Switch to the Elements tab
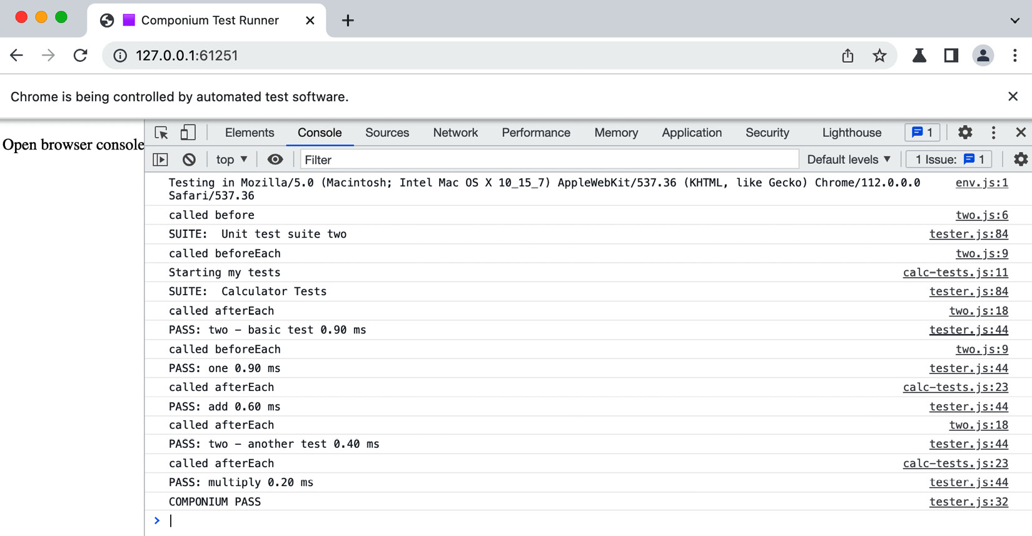Screen dimensions: 1032x536 (250, 133)
